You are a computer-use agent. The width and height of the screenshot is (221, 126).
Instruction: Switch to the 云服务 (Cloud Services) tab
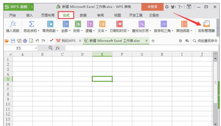pyautogui.click(x=154, y=15)
